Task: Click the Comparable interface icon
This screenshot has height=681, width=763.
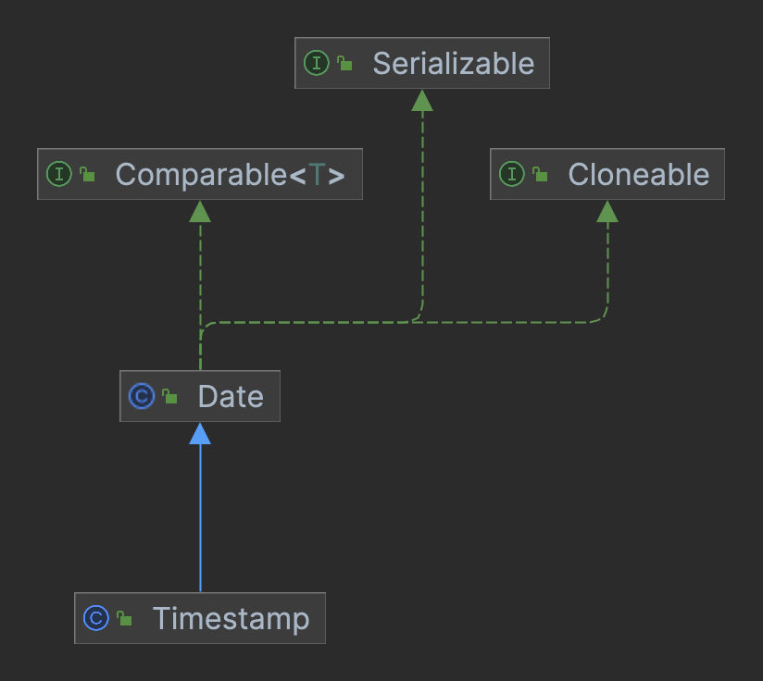Action: 59,174
